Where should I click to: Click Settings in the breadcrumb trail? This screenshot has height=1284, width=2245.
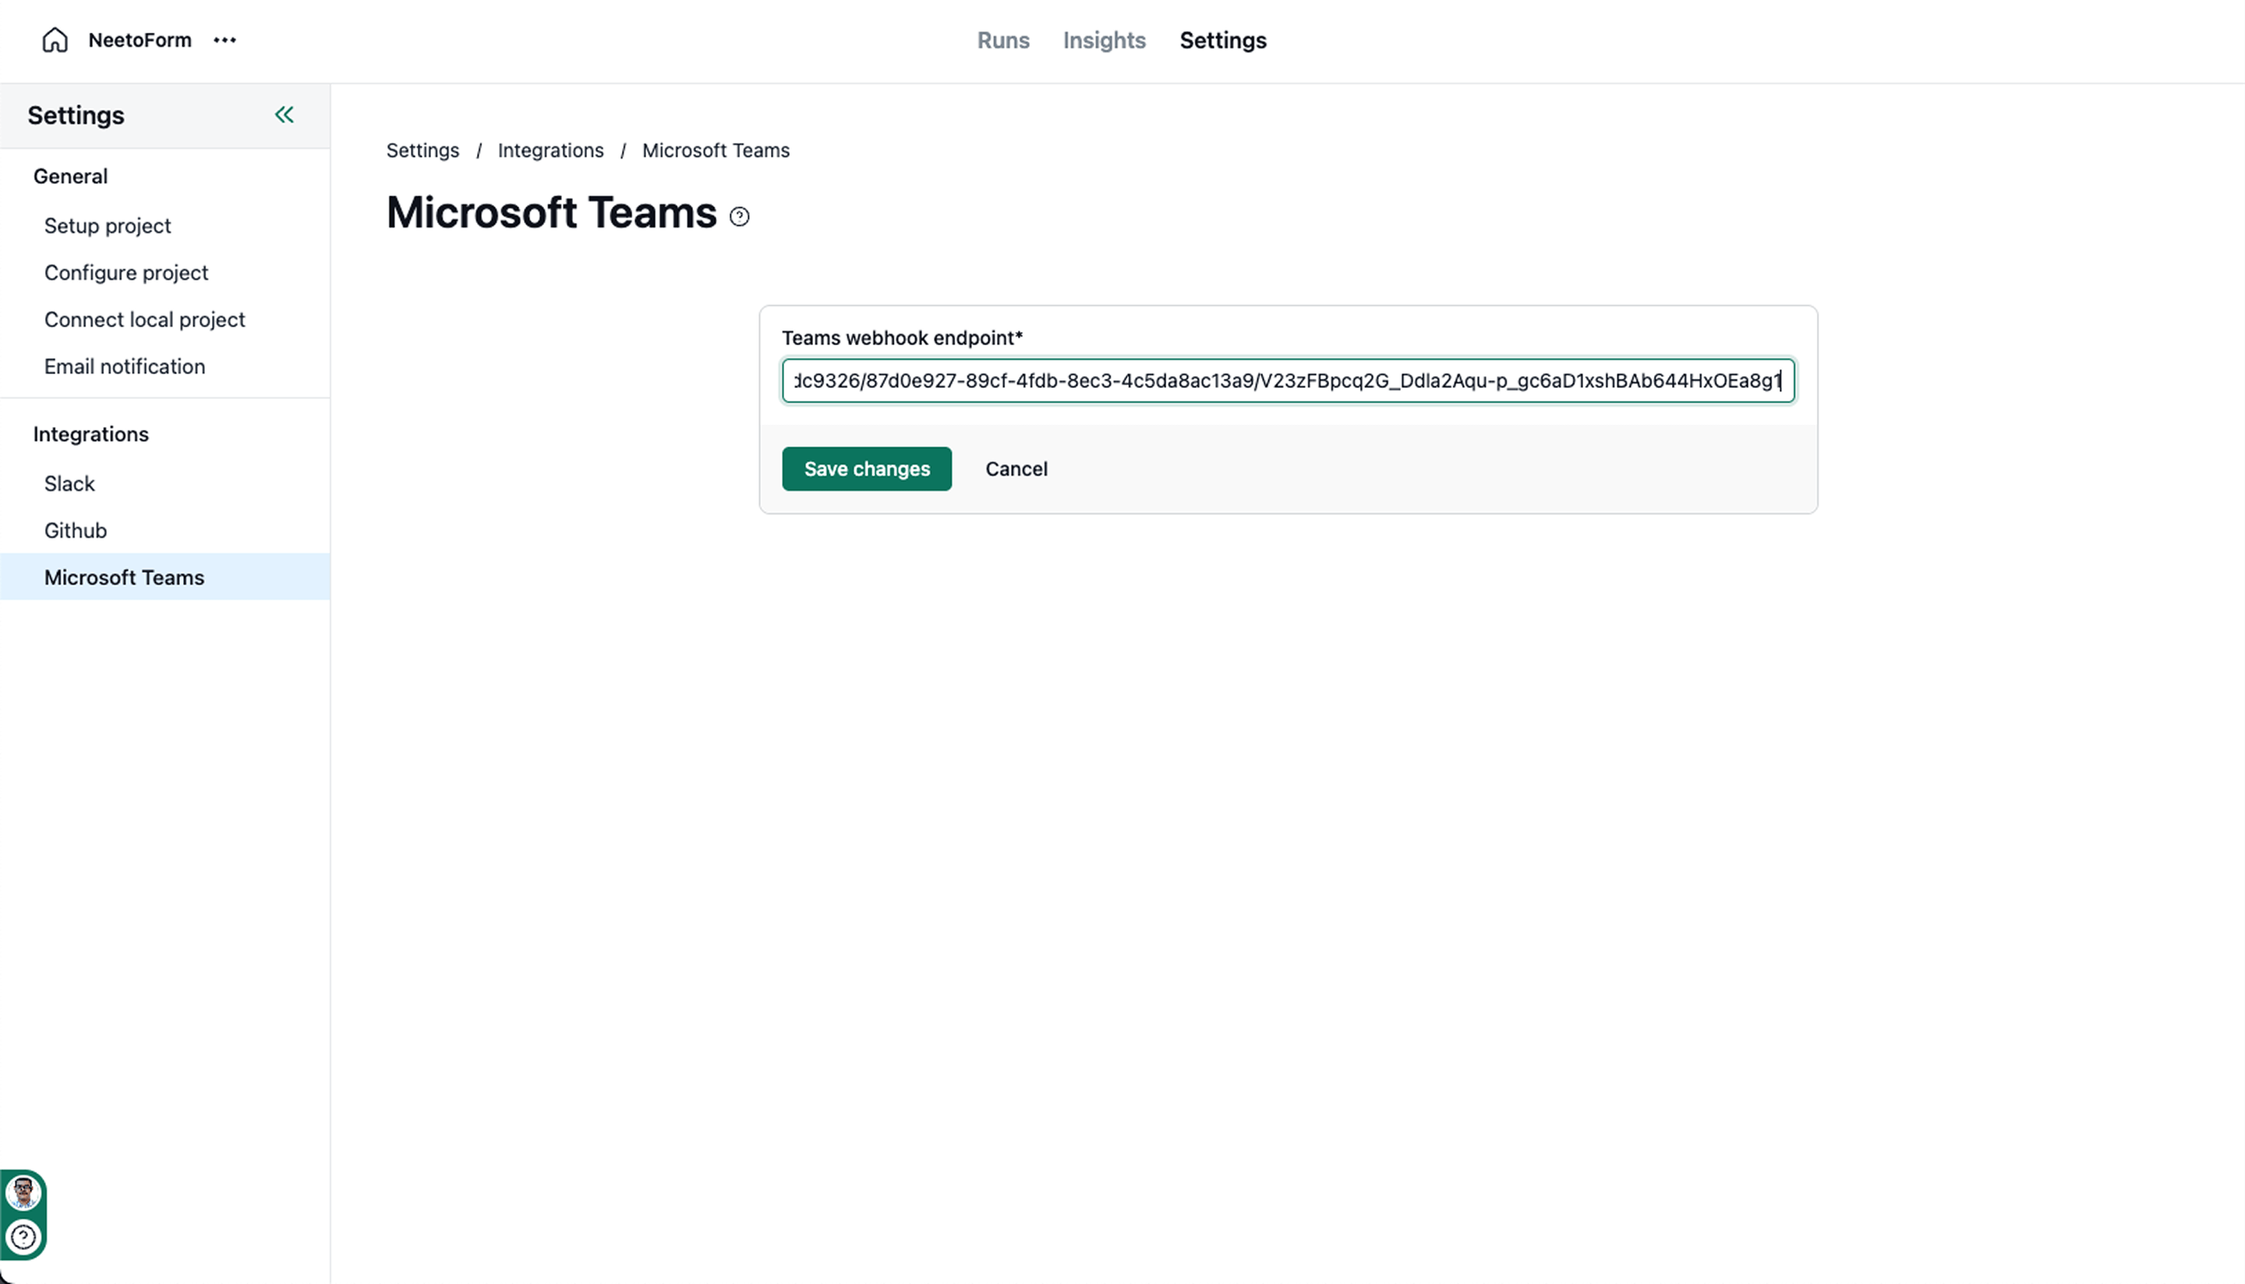click(422, 151)
